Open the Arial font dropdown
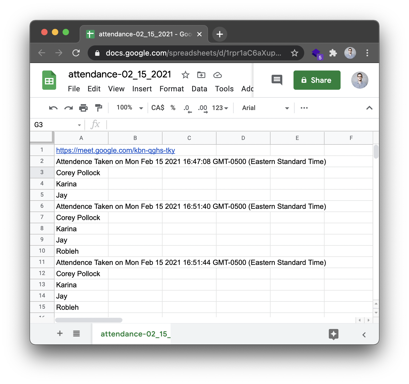The width and height of the screenshot is (409, 384). pyautogui.click(x=265, y=108)
